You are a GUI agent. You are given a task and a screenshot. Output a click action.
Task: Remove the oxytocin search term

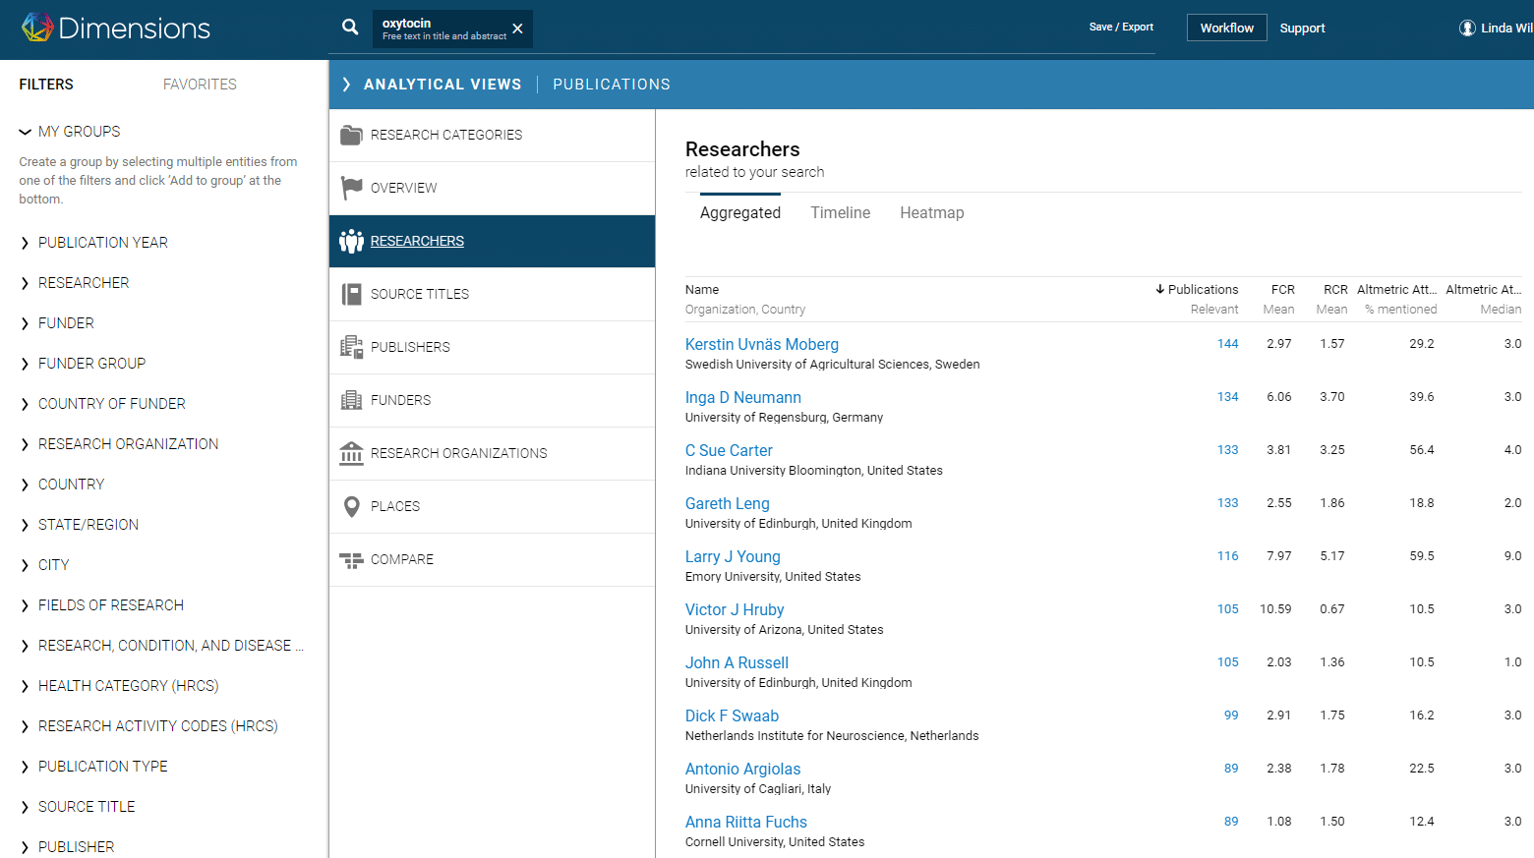(x=517, y=29)
